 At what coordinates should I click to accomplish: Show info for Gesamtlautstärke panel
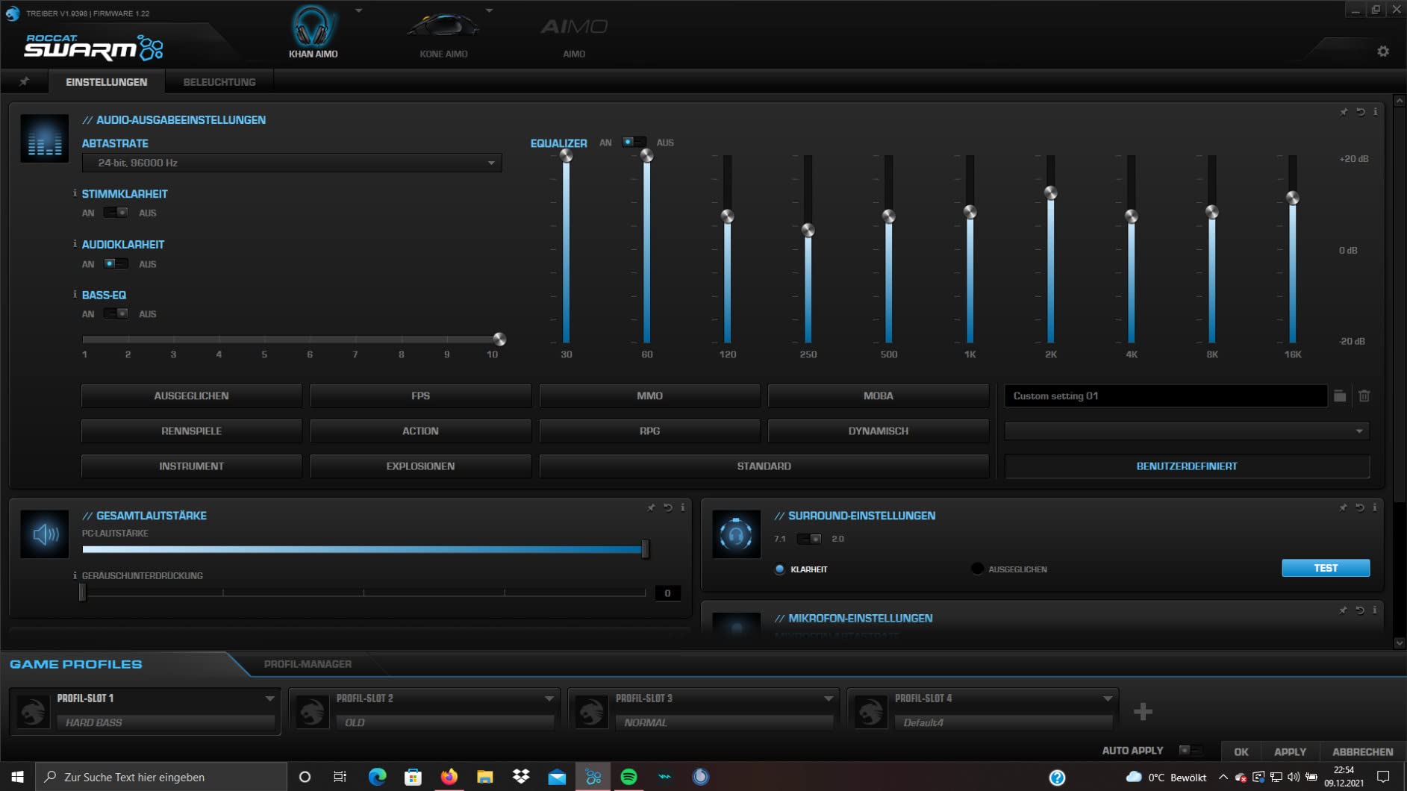[682, 507]
